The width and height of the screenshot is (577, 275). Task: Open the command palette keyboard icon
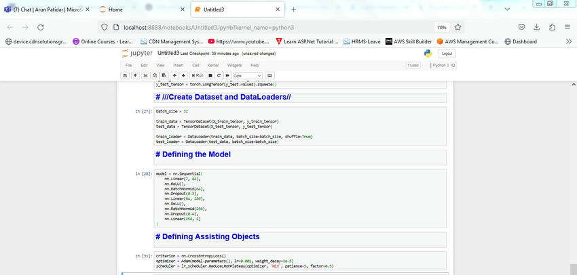pos(269,75)
